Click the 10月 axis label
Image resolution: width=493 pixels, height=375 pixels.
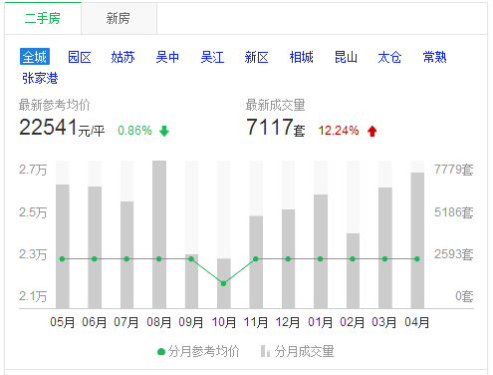tap(224, 322)
